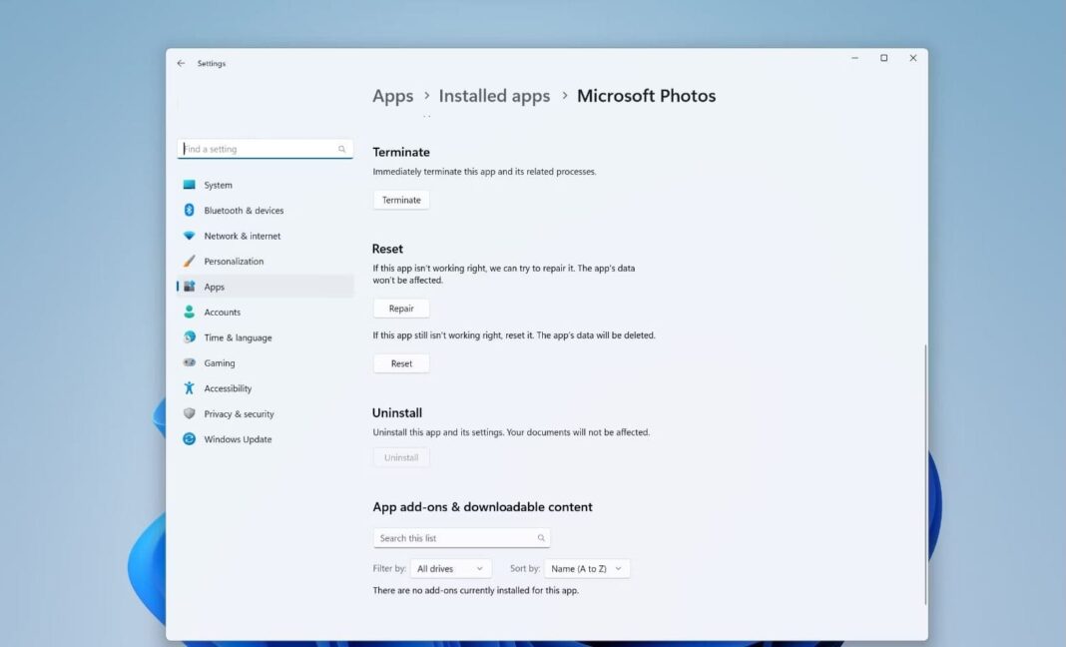Click the Network & internet globe icon
Viewport: 1066px width, 647px height.
coord(190,236)
